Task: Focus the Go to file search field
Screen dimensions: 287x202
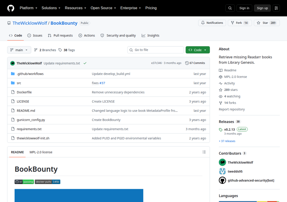Action: (156, 50)
